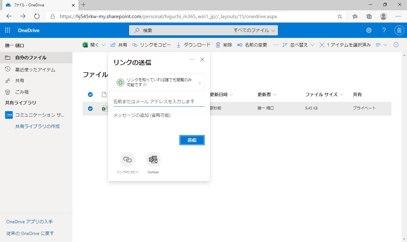Uncheck the selected file row checkbox
Image resolution: width=407 pixels, height=242 pixels.
(x=90, y=109)
